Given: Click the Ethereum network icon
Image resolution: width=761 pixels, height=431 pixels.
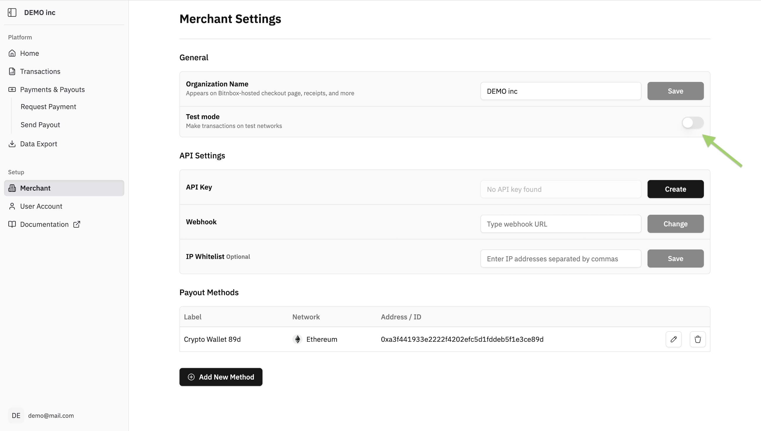Looking at the screenshot, I should [x=297, y=339].
